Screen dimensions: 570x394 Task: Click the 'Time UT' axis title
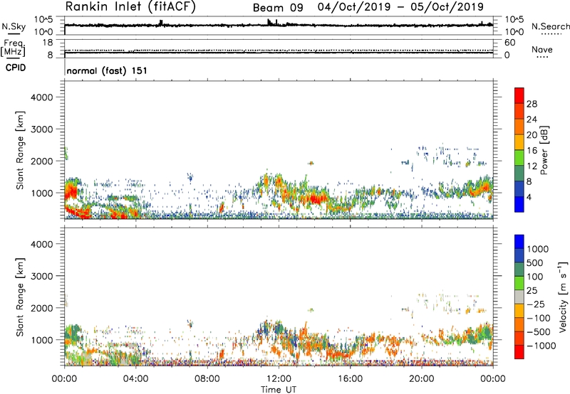(x=279, y=390)
